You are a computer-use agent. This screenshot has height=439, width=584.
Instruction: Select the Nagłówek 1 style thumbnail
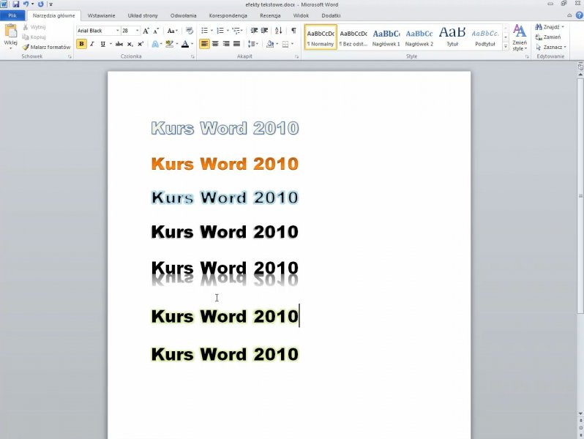tap(386, 37)
